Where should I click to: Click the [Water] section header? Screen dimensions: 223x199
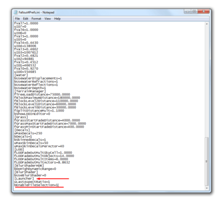pyautogui.click(x=21, y=75)
